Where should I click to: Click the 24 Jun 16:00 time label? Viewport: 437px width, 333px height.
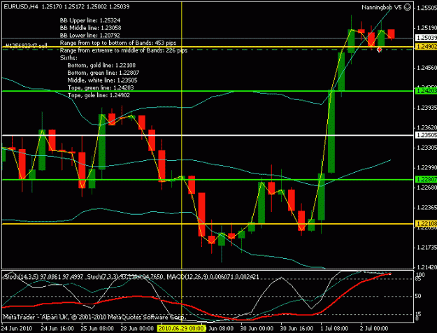click(x=57, y=328)
